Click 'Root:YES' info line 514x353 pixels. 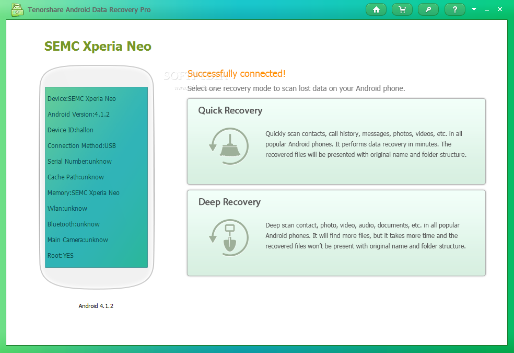(x=60, y=256)
